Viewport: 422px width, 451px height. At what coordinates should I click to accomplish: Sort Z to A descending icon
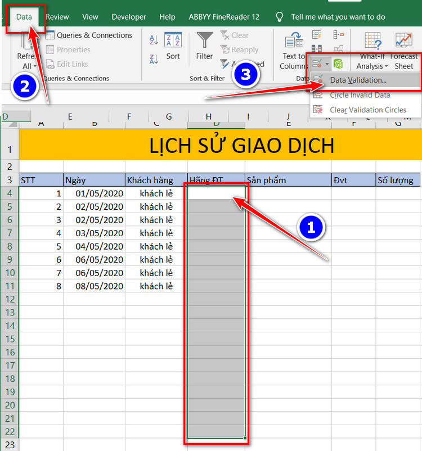point(154,59)
